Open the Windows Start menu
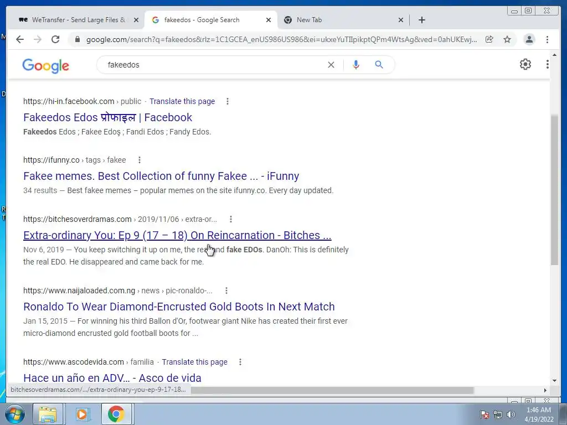 [15, 414]
